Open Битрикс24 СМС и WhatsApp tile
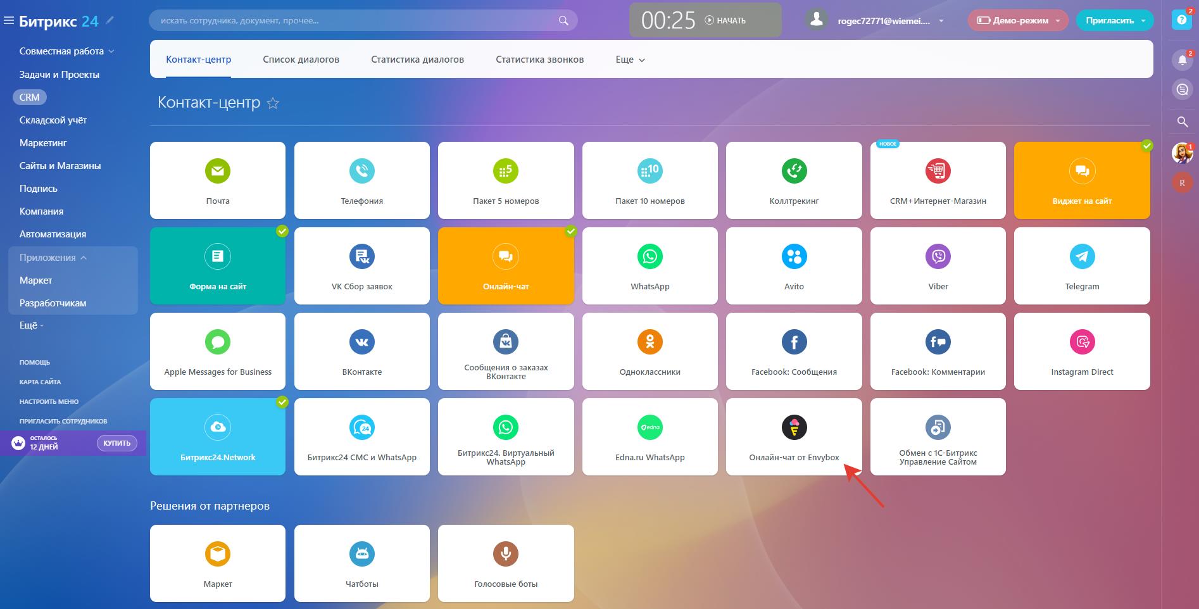This screenshot has width=1199, height=609. tap(362, 437)
